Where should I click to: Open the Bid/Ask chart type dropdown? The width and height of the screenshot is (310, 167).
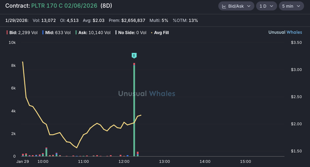click(x=236, y=6)
